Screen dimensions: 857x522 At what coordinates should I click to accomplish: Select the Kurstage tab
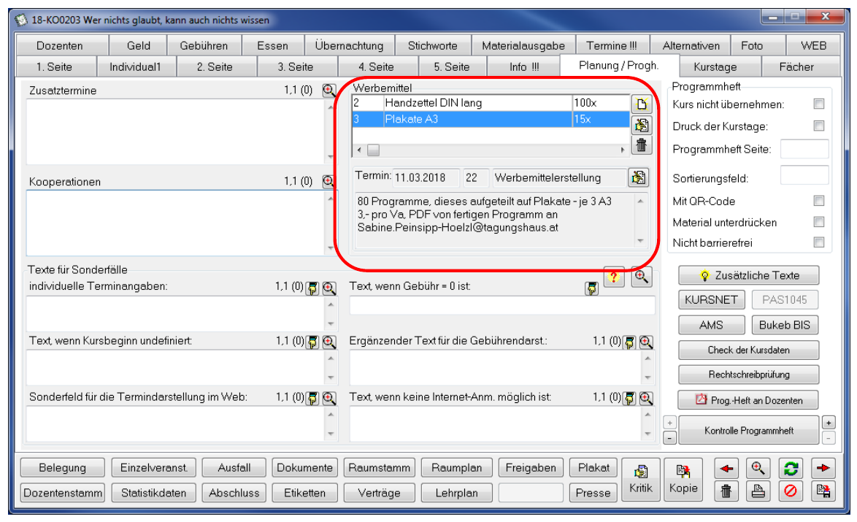(715, 66)
